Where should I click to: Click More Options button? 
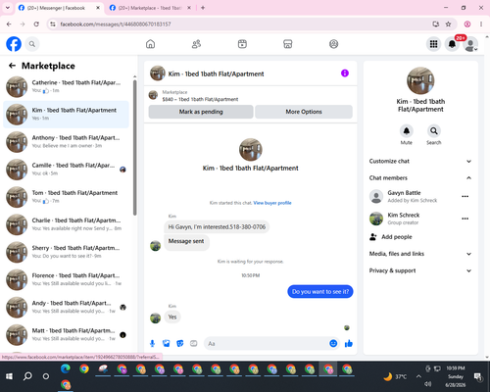pyautogui.click(x=304, y=112)
